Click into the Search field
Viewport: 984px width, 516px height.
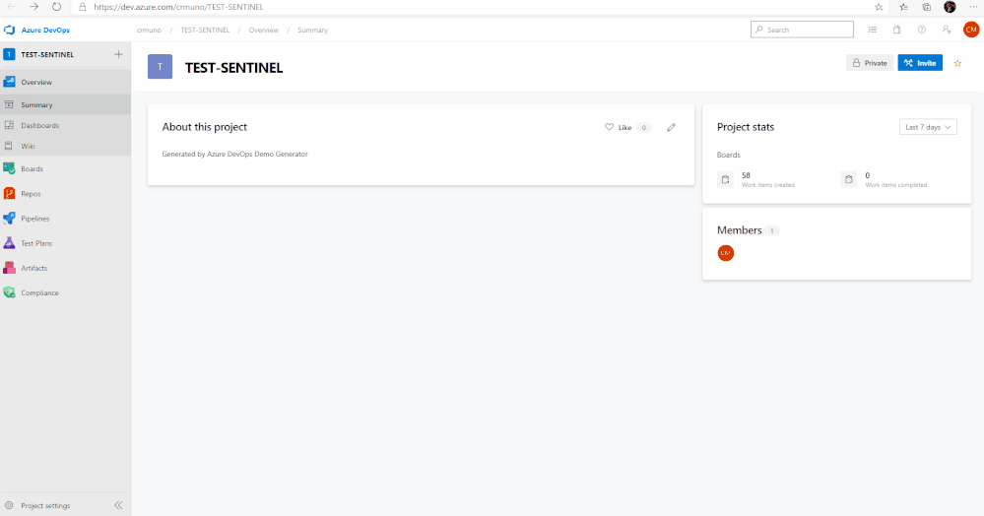pos(802,30)
